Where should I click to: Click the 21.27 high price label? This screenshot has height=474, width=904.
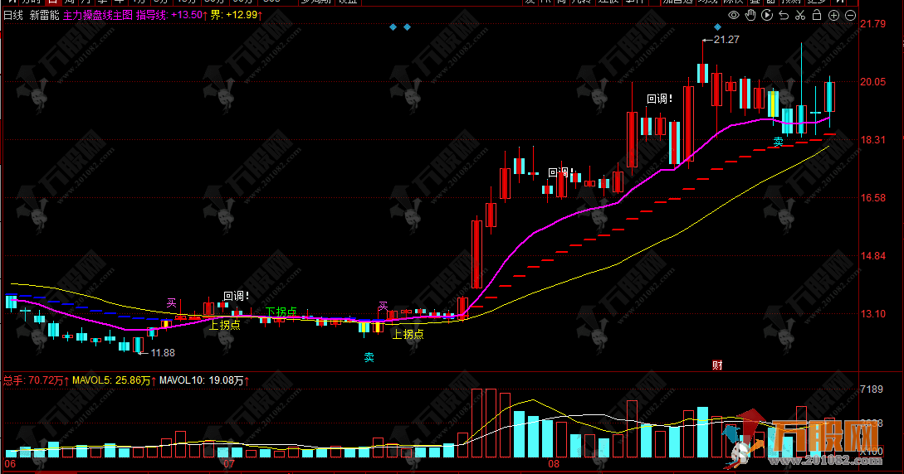click(x=726, y=40)
